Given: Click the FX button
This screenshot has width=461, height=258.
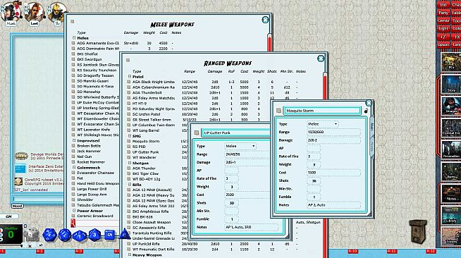Looking at the screenshot, I should [457, 37].
